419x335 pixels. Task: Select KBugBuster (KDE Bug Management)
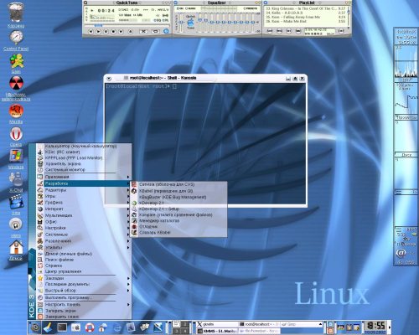(x=179, y=197)
